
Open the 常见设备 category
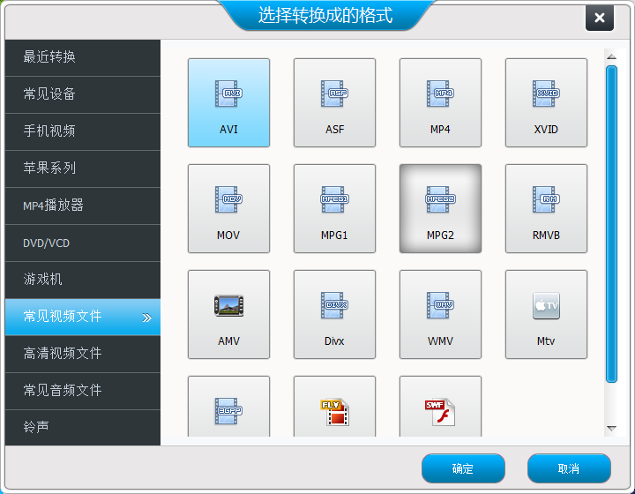(x=83, y=94)
